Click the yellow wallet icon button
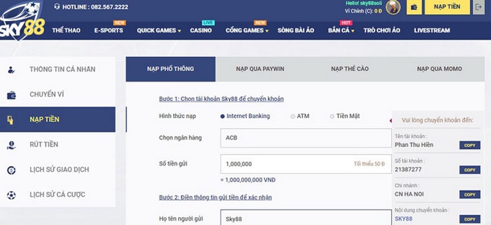The image size is (491, 225). (414, 7)
